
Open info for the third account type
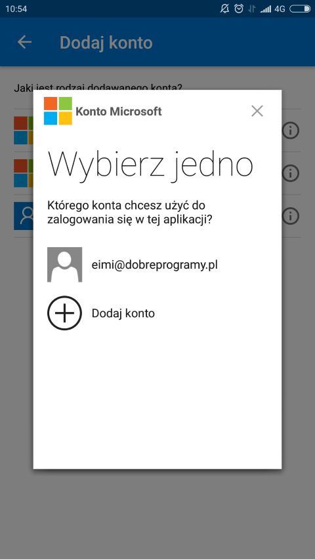click(x=290, y=216)
